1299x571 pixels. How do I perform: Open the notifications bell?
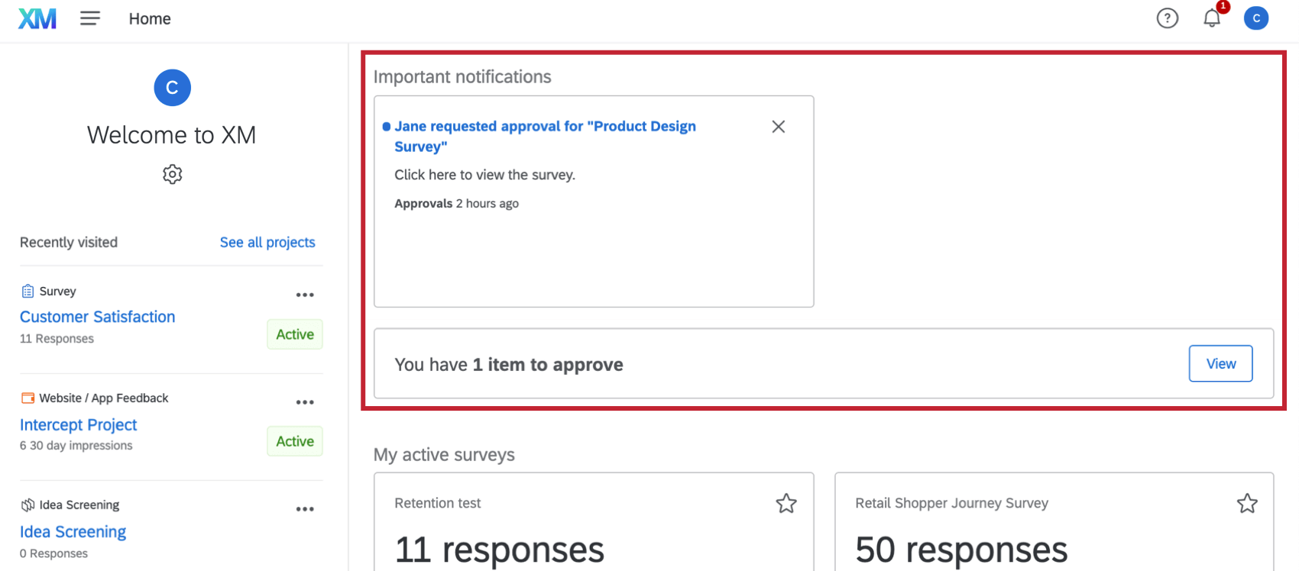[x=1212, y=18]
